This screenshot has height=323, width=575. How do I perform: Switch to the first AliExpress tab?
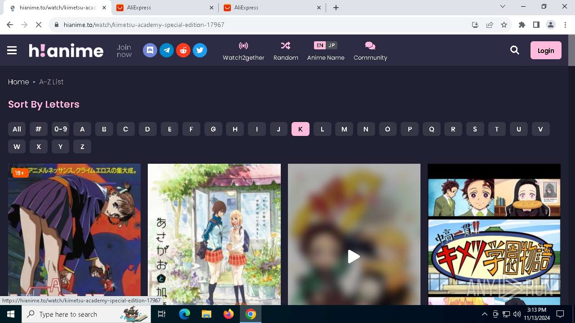(x=165, y=8)
